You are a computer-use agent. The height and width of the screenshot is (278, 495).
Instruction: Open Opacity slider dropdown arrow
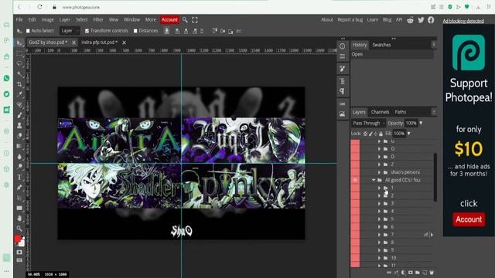pyautogui.click(x=421, y=124)
